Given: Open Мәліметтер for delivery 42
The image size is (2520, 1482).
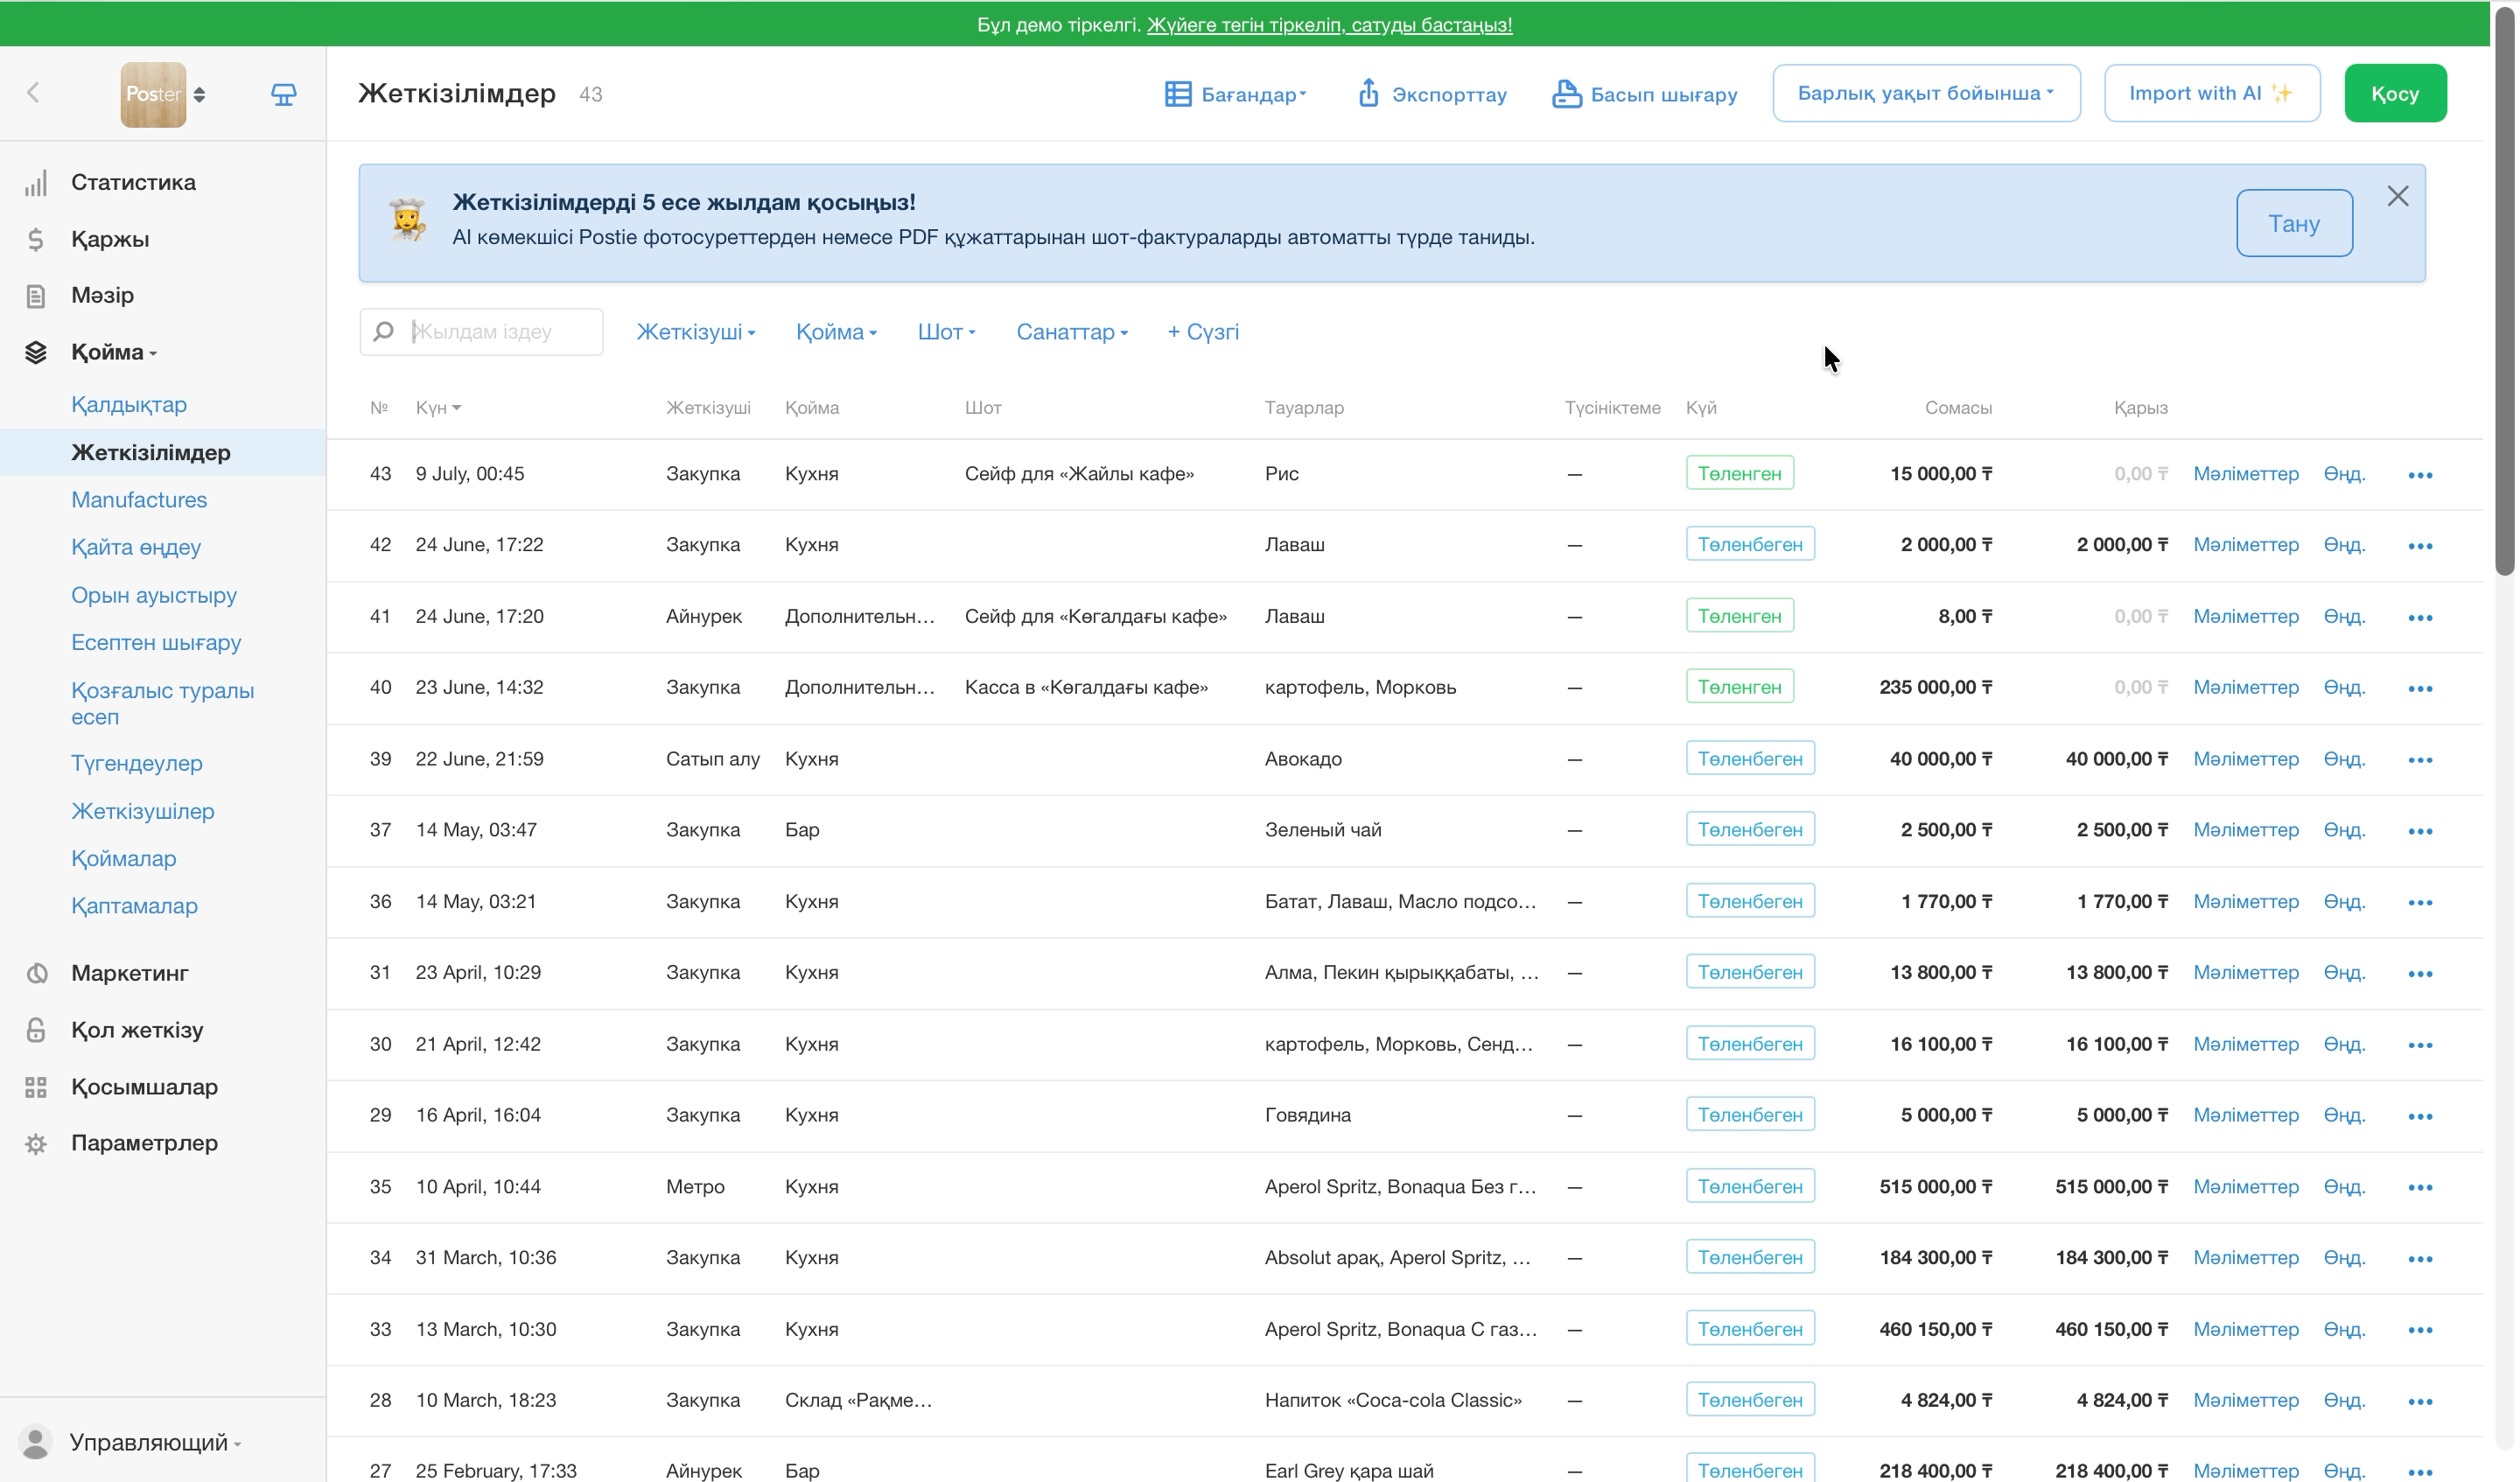Looking at the screenshot, I should point(2246,545).
